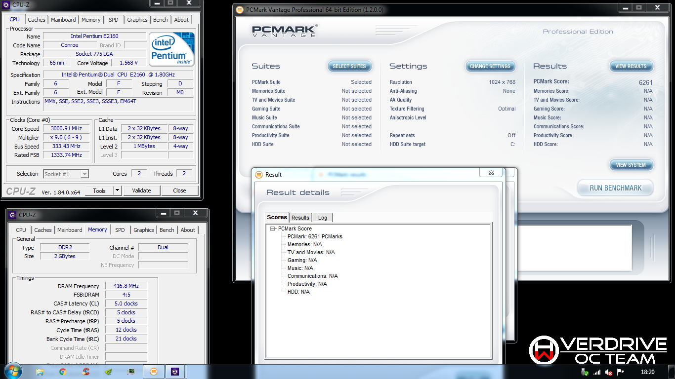This screenshot has width=675, height=379.
Task: Click SELECT SUITES in PCMark Vantage
Action: coord(349,66)
